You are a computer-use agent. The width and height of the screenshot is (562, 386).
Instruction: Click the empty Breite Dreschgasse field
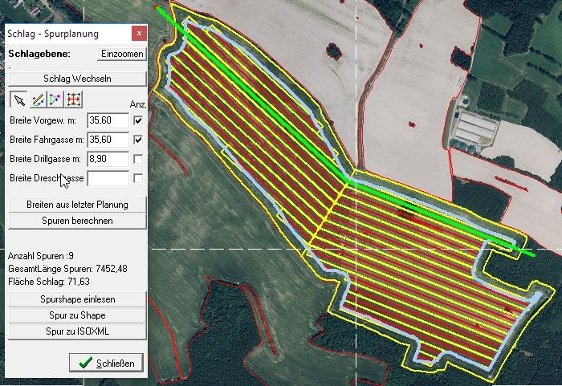[x=108, y=178]
